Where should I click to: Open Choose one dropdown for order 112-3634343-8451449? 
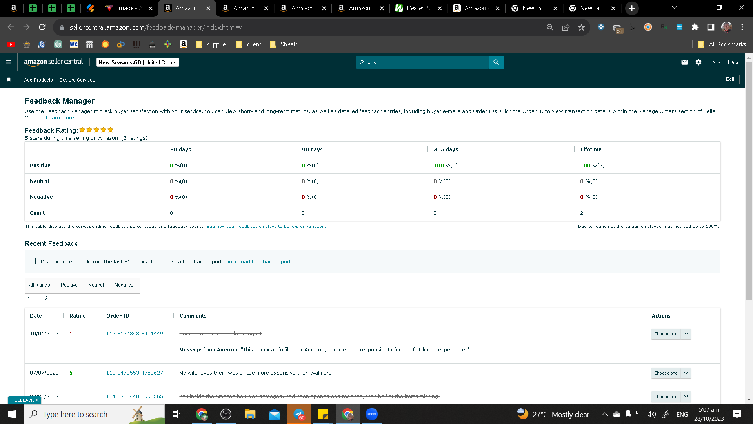click(671, 334)
